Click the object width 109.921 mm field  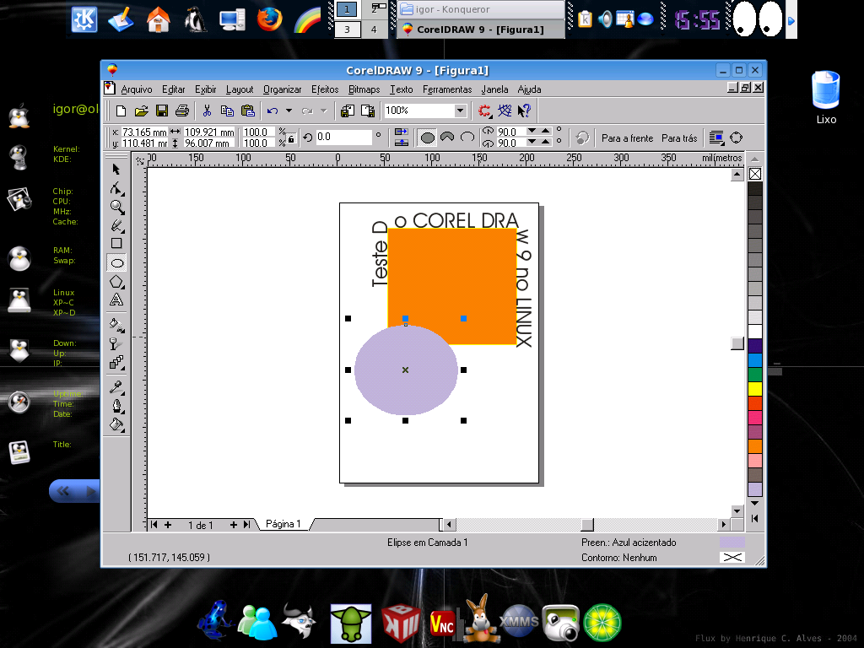pos(209,132)
